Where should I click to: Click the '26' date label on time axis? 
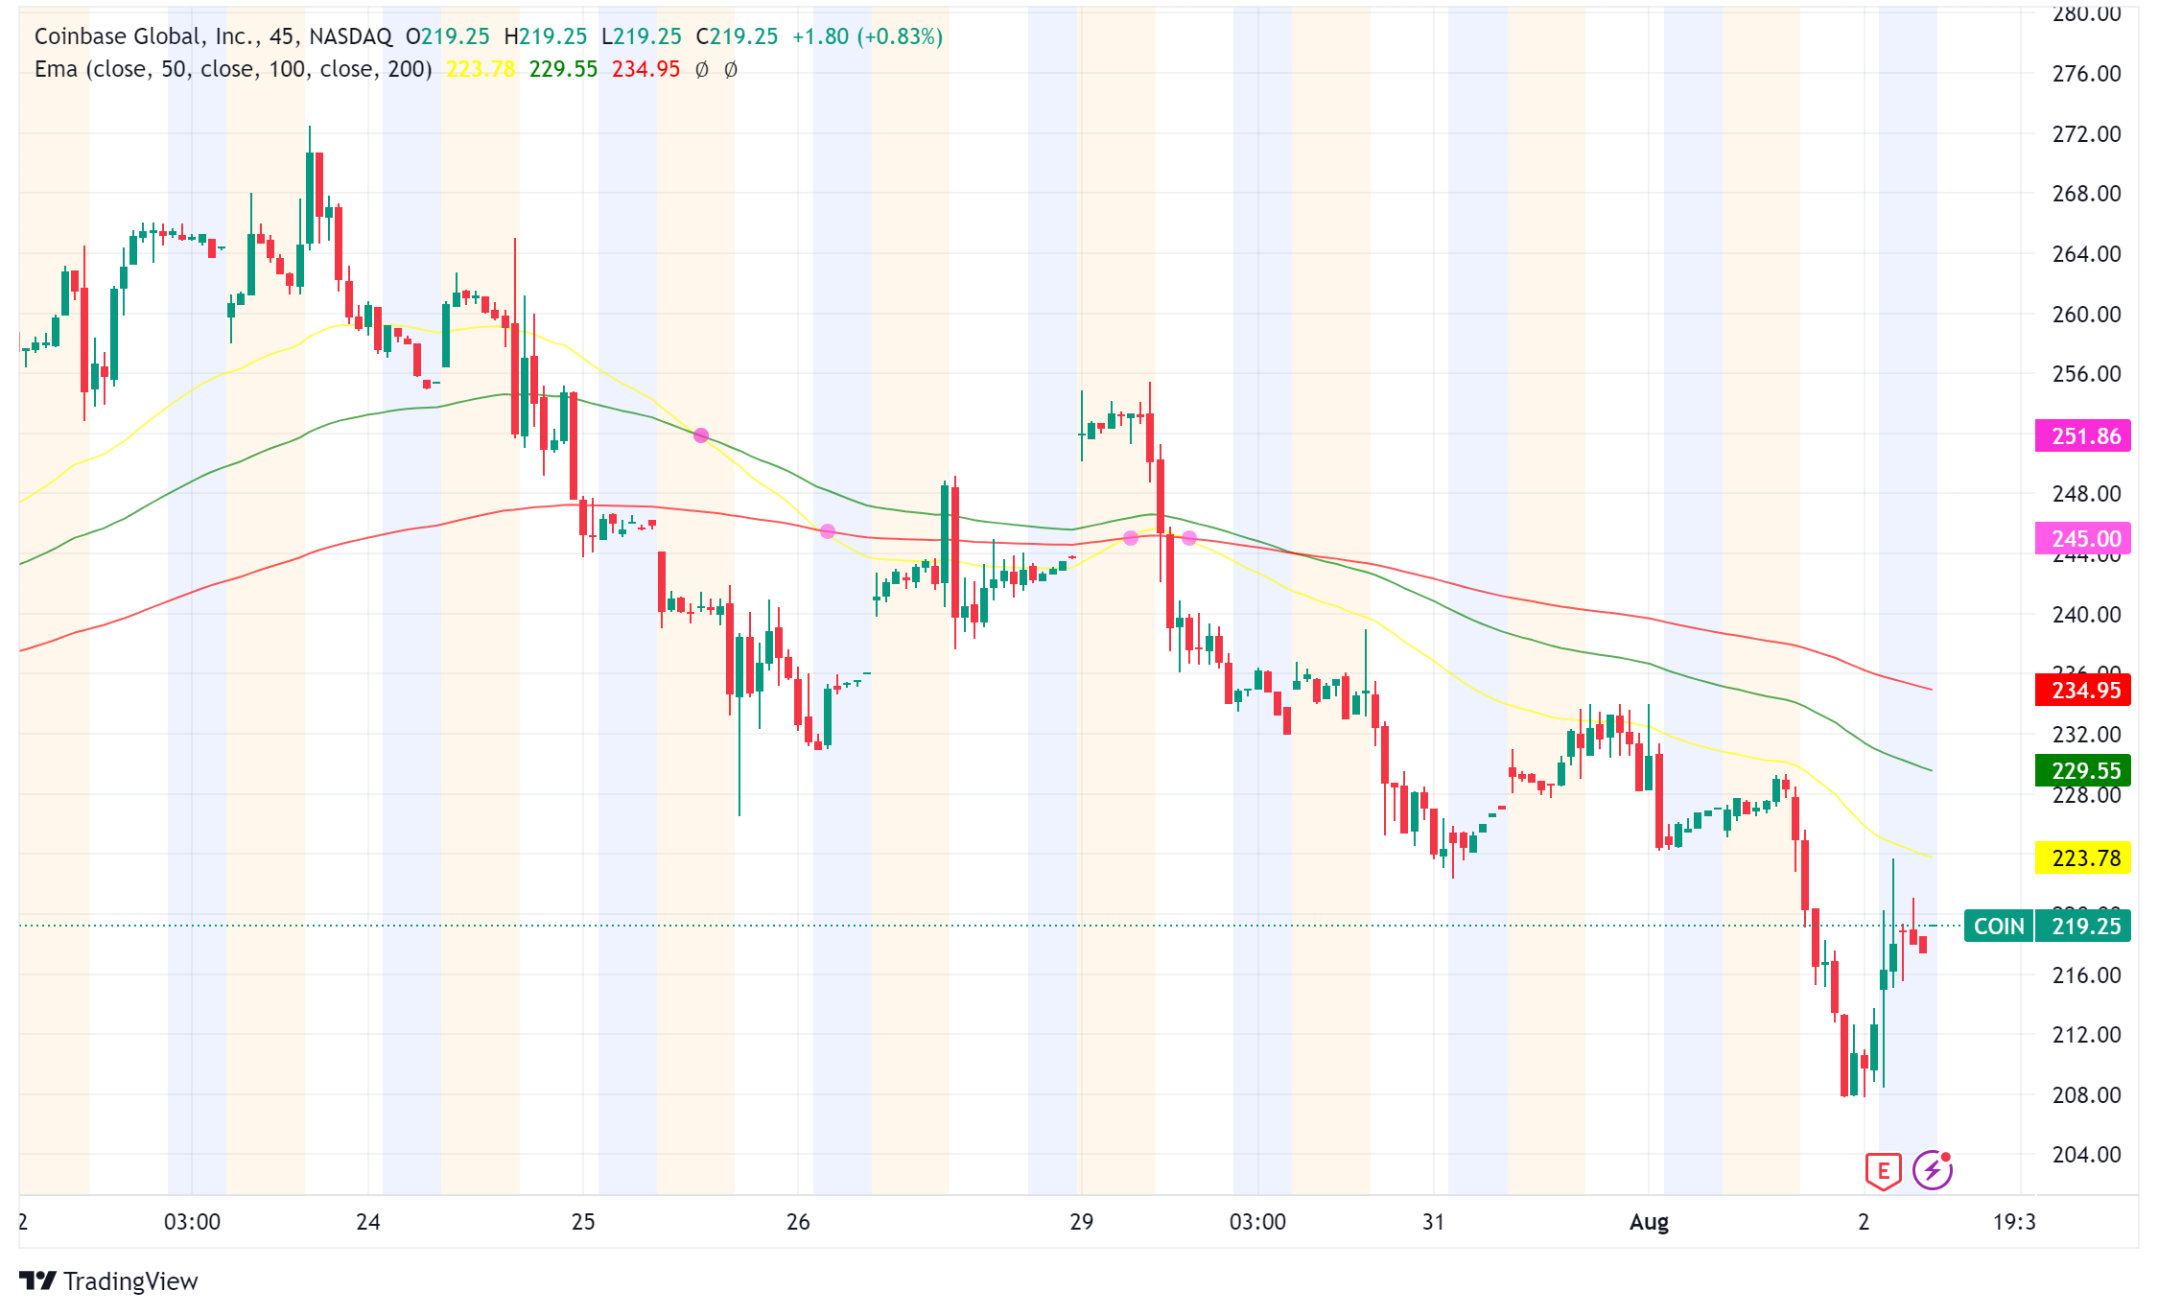(x=798, y=1222)
